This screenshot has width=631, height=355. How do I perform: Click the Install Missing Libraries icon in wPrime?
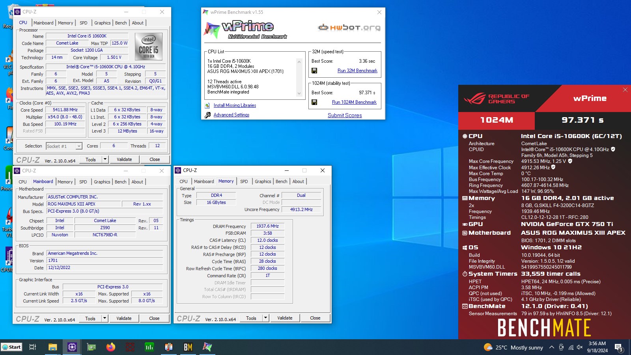click(x=207, y=105)
